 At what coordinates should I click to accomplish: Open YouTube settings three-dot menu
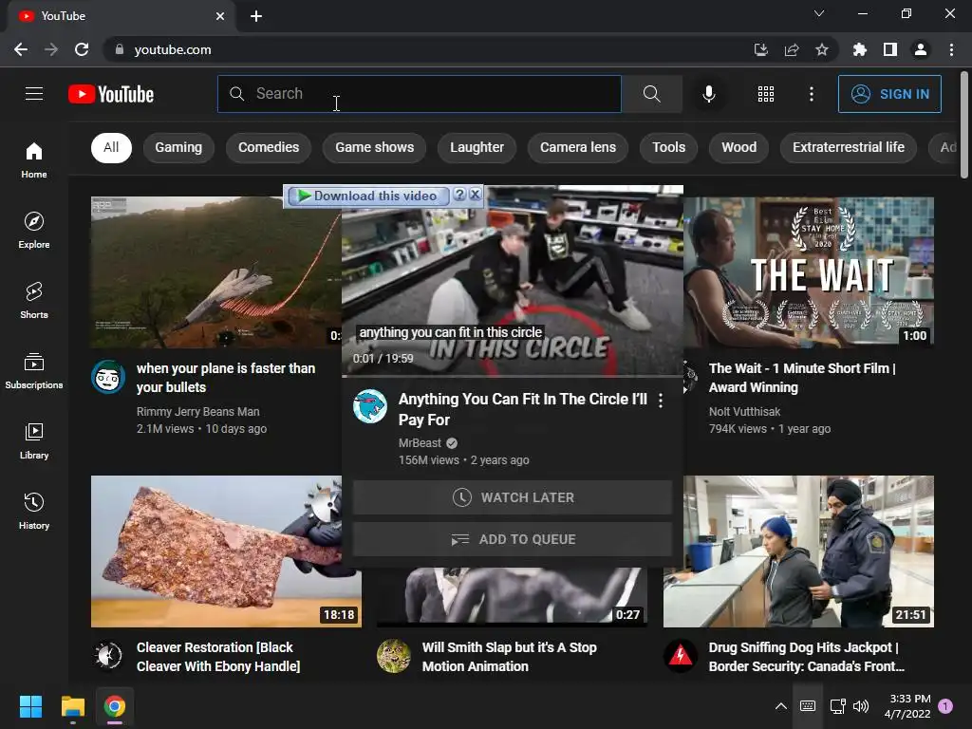click(811, 94)
